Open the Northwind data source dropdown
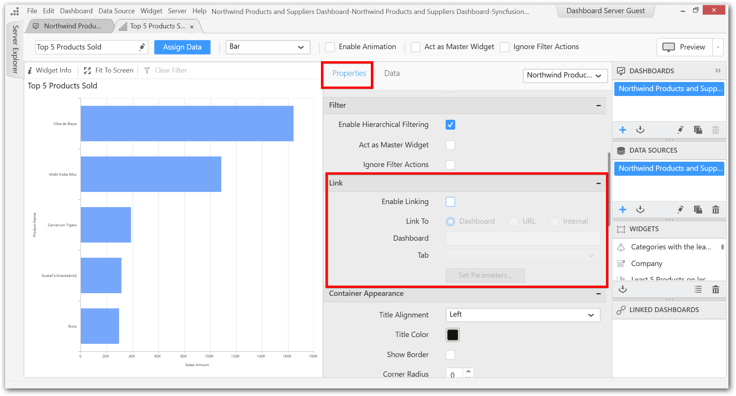736x396 pixels. coord(565,75)
